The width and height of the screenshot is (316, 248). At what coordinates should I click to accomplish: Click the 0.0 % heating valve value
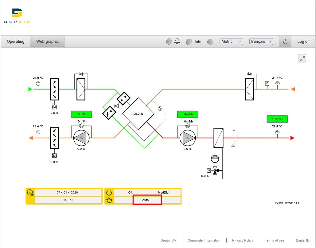205,176
